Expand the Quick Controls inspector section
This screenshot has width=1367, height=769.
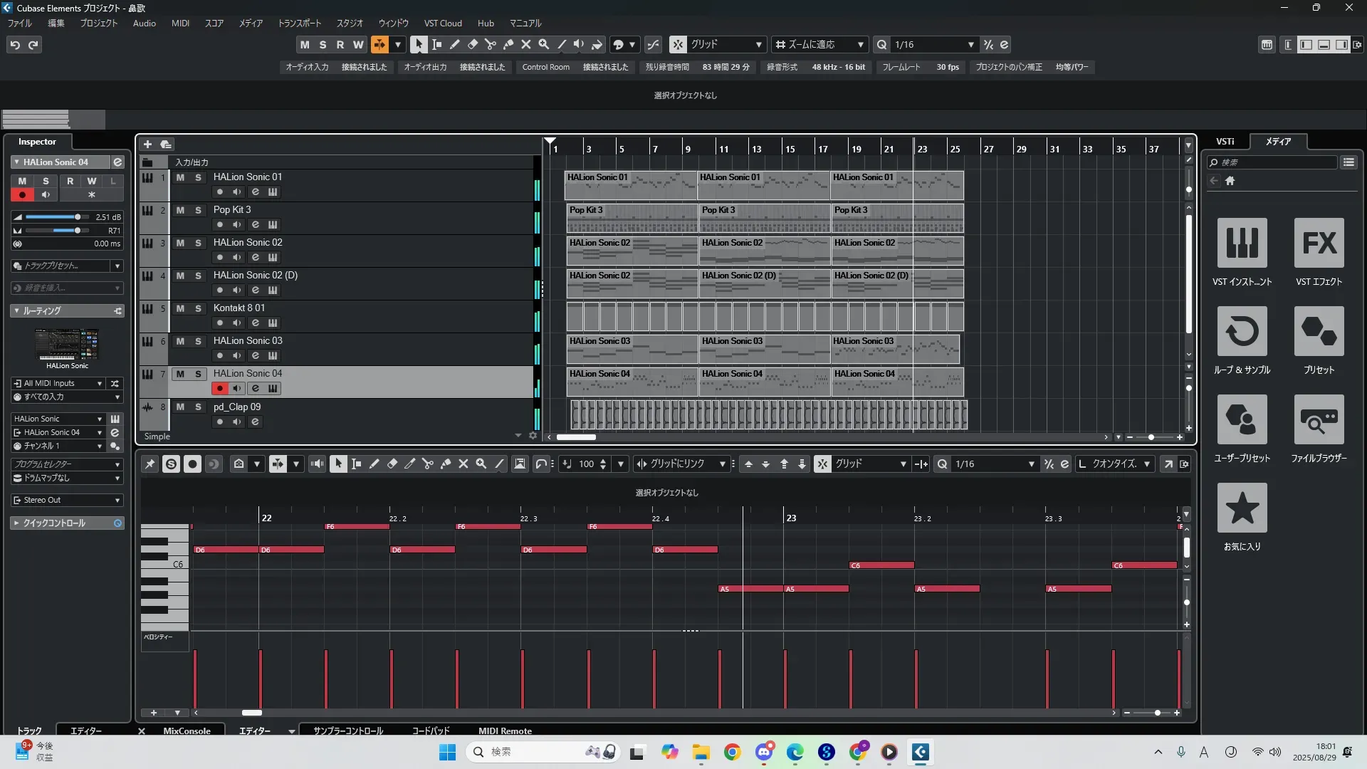(54, 523)
